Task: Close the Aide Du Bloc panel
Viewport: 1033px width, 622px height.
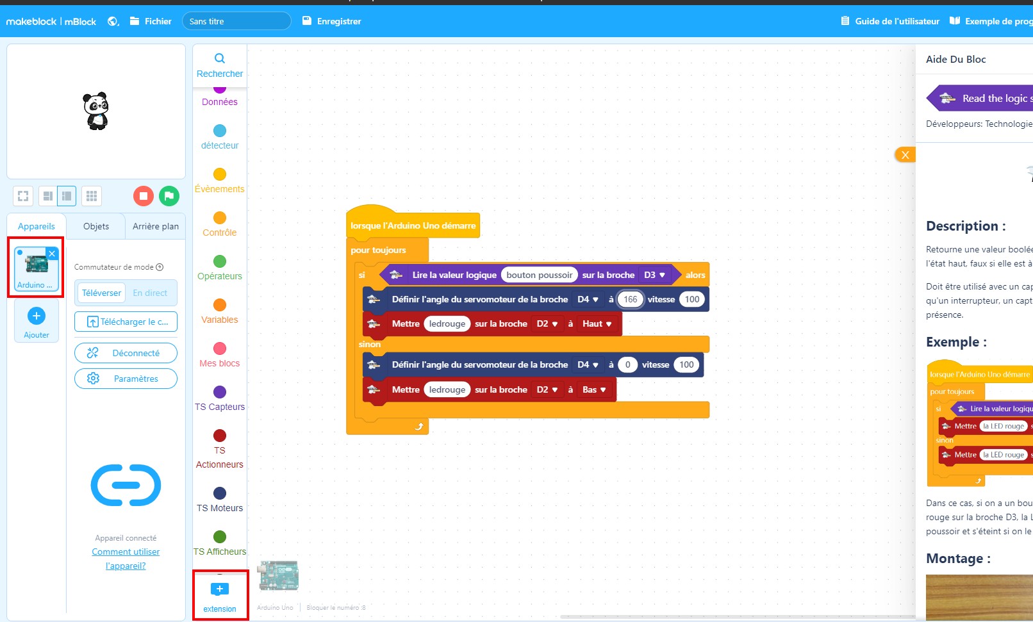Action: (x=905, y=154)
